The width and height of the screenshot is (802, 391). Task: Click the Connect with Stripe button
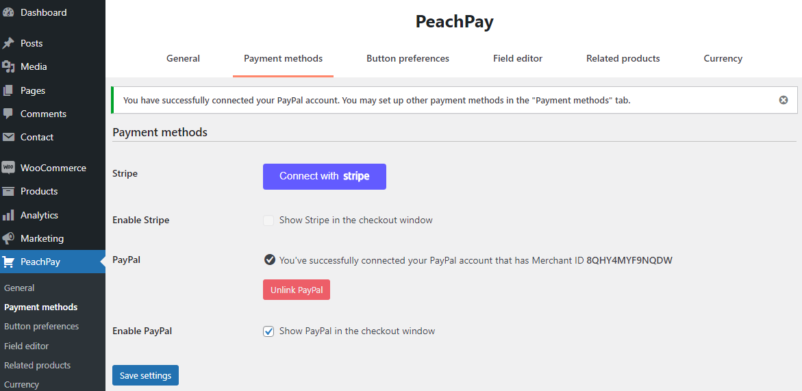click(x=324, y=177)
